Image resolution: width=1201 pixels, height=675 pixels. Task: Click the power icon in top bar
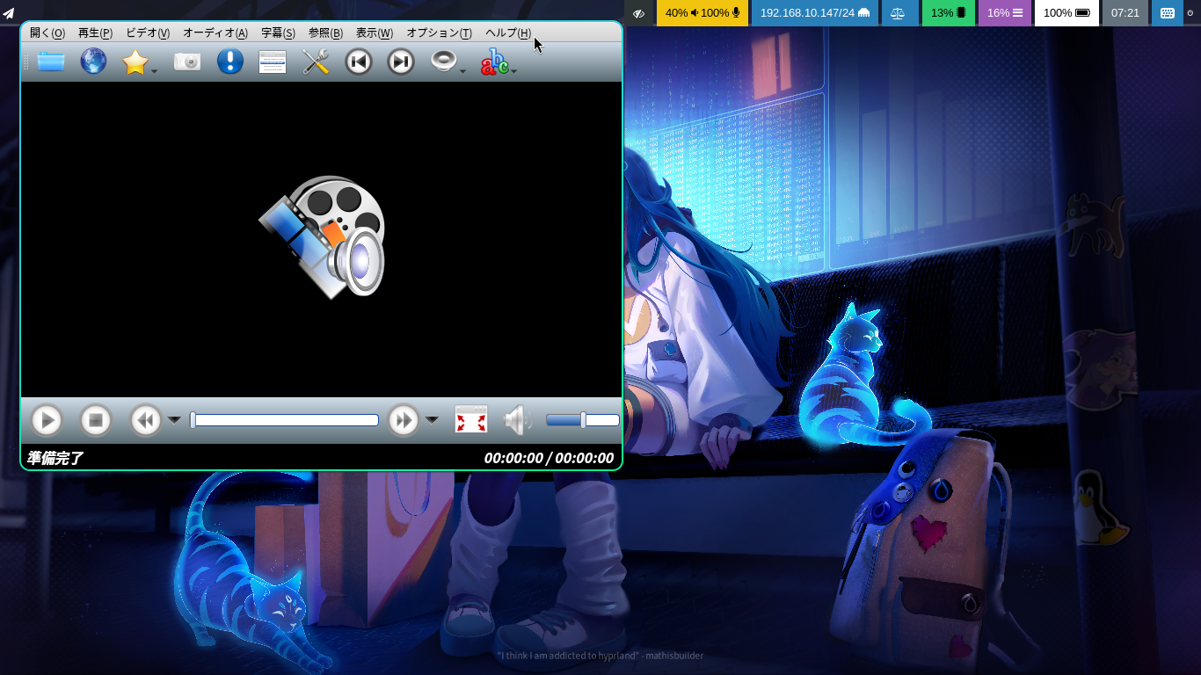[1192, 13]
